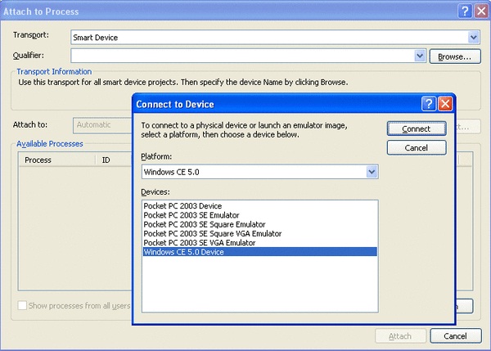
Task: Select Windows CE 5.0 Device entry
Action: [x=183, y=252]
